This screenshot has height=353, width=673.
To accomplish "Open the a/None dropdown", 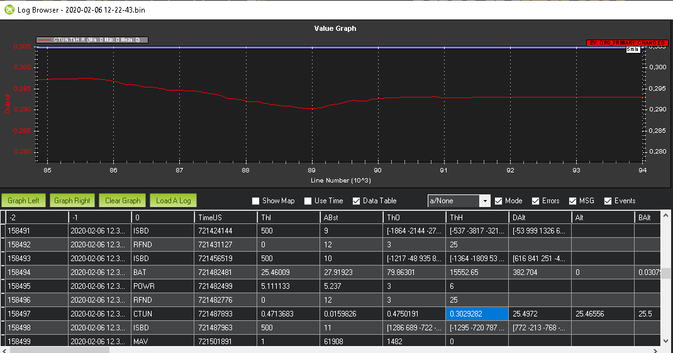I will tap(485, 201).
